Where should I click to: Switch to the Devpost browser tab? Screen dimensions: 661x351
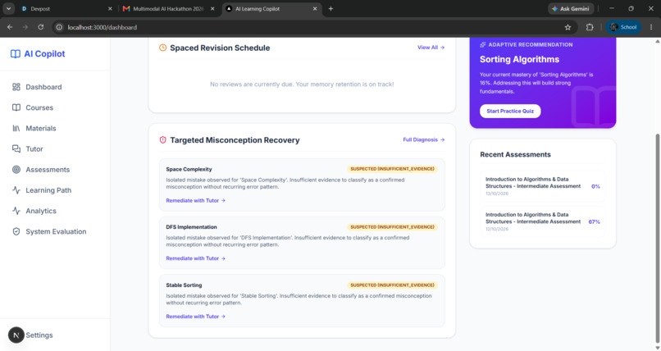click(x=62, y=8)
